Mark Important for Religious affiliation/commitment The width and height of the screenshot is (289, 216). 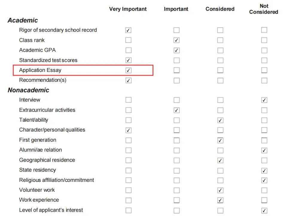(177, 180)
